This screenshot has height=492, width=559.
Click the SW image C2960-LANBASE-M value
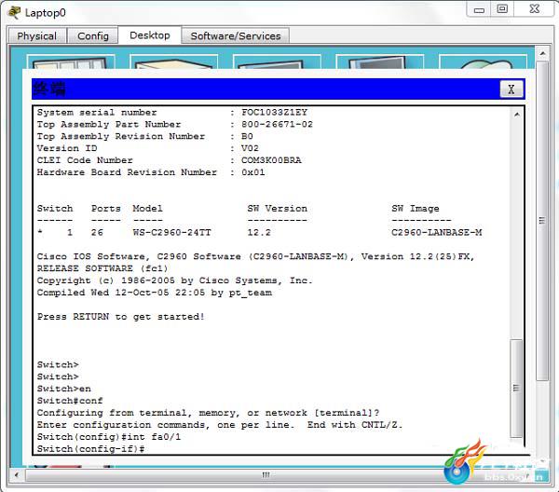pyautogui.click(x=436, y=233)
